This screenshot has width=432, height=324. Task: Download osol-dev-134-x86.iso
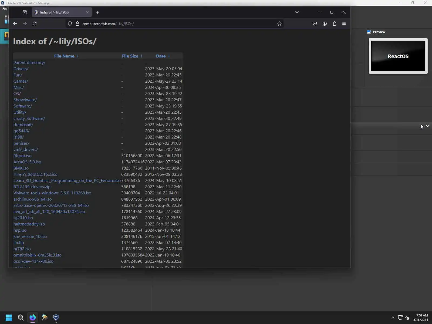pos(33,261)
